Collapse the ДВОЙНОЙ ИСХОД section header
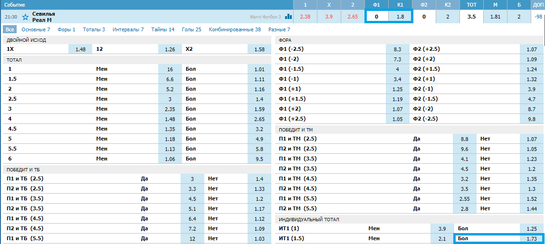 [x=138, y=40]
